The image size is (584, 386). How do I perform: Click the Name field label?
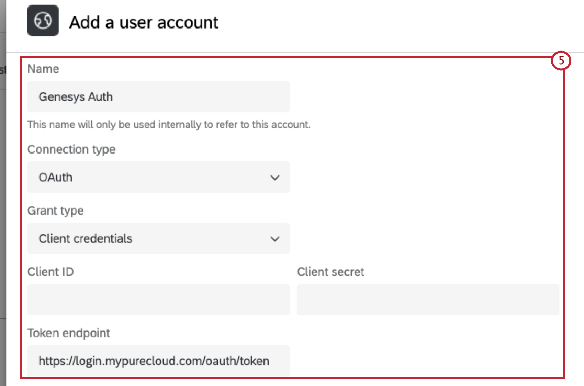[43, 68]
